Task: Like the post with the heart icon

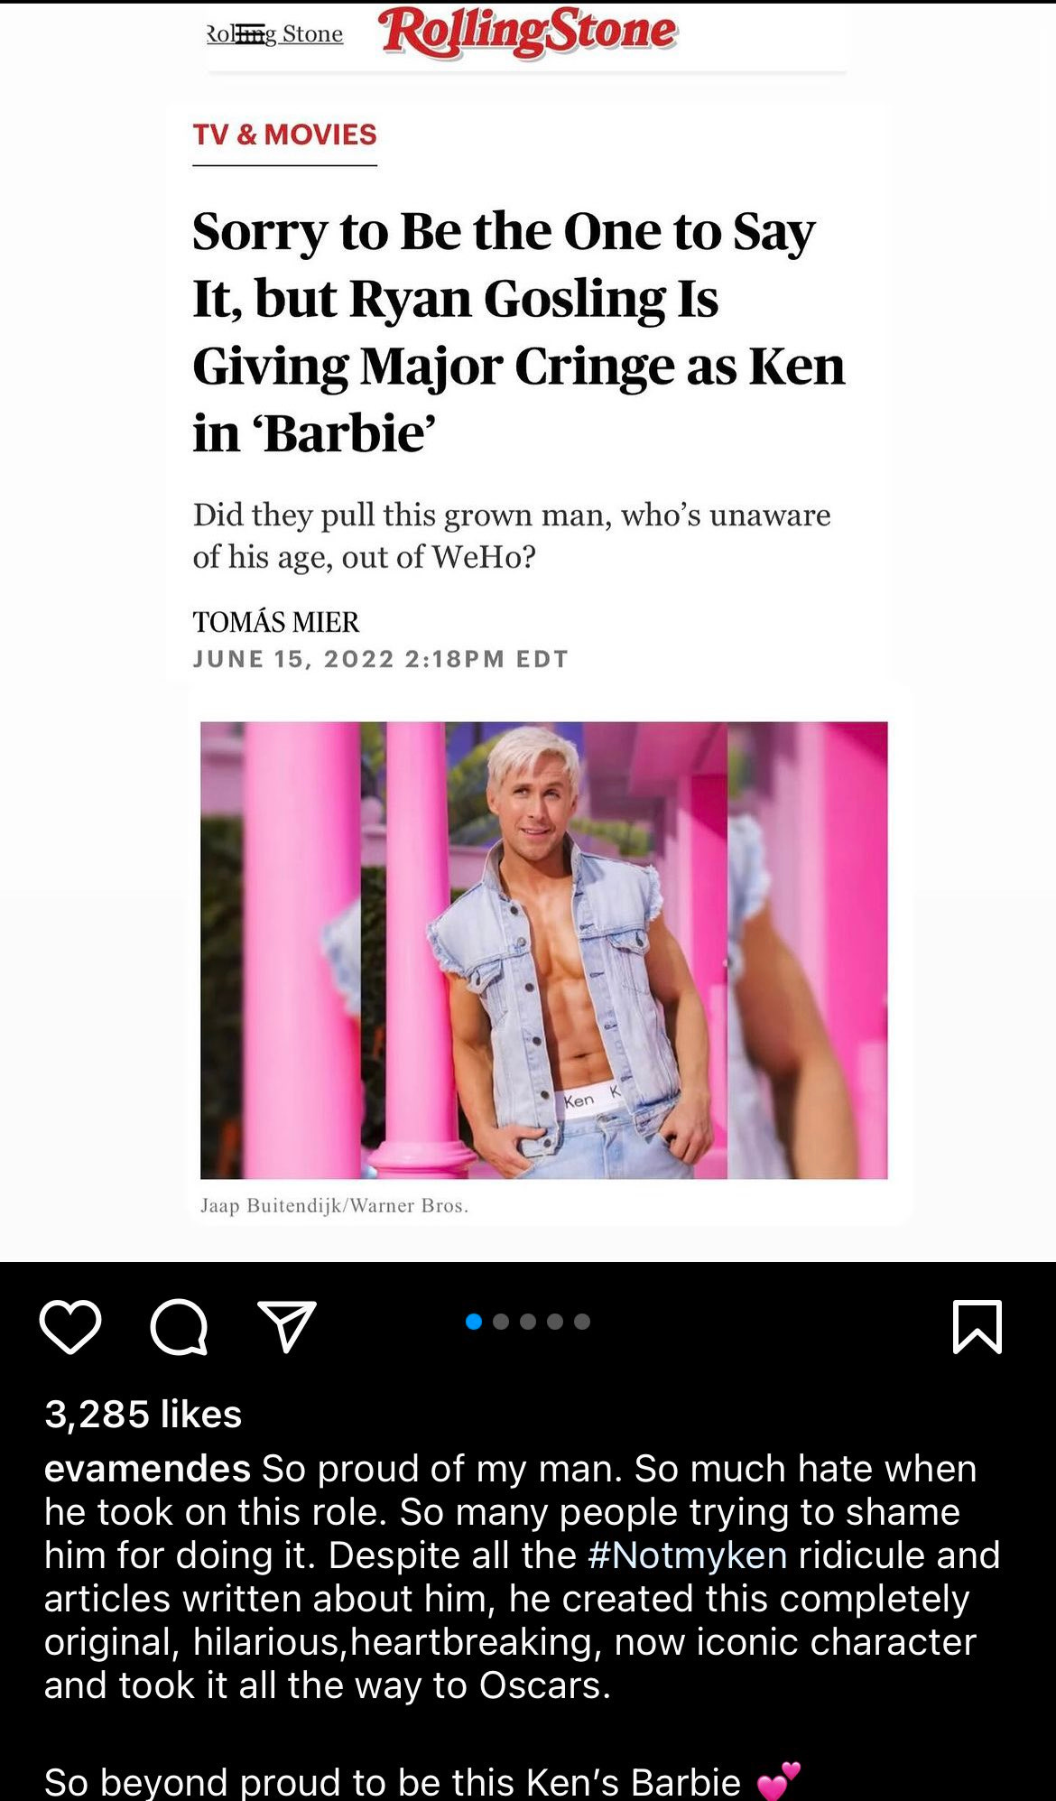Action: point(70,1326)
